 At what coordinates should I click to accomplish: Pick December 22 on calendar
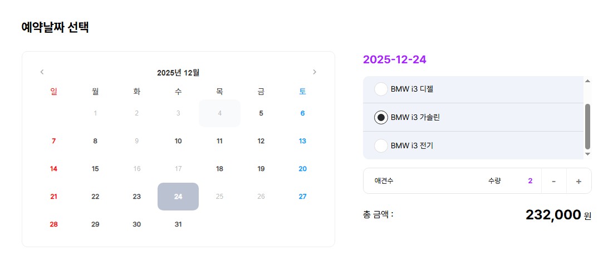(95, 197)
